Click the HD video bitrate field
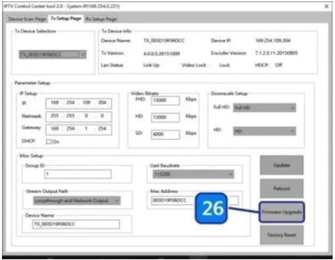Viewport: 335px width, 260px height. coord(165,117)
